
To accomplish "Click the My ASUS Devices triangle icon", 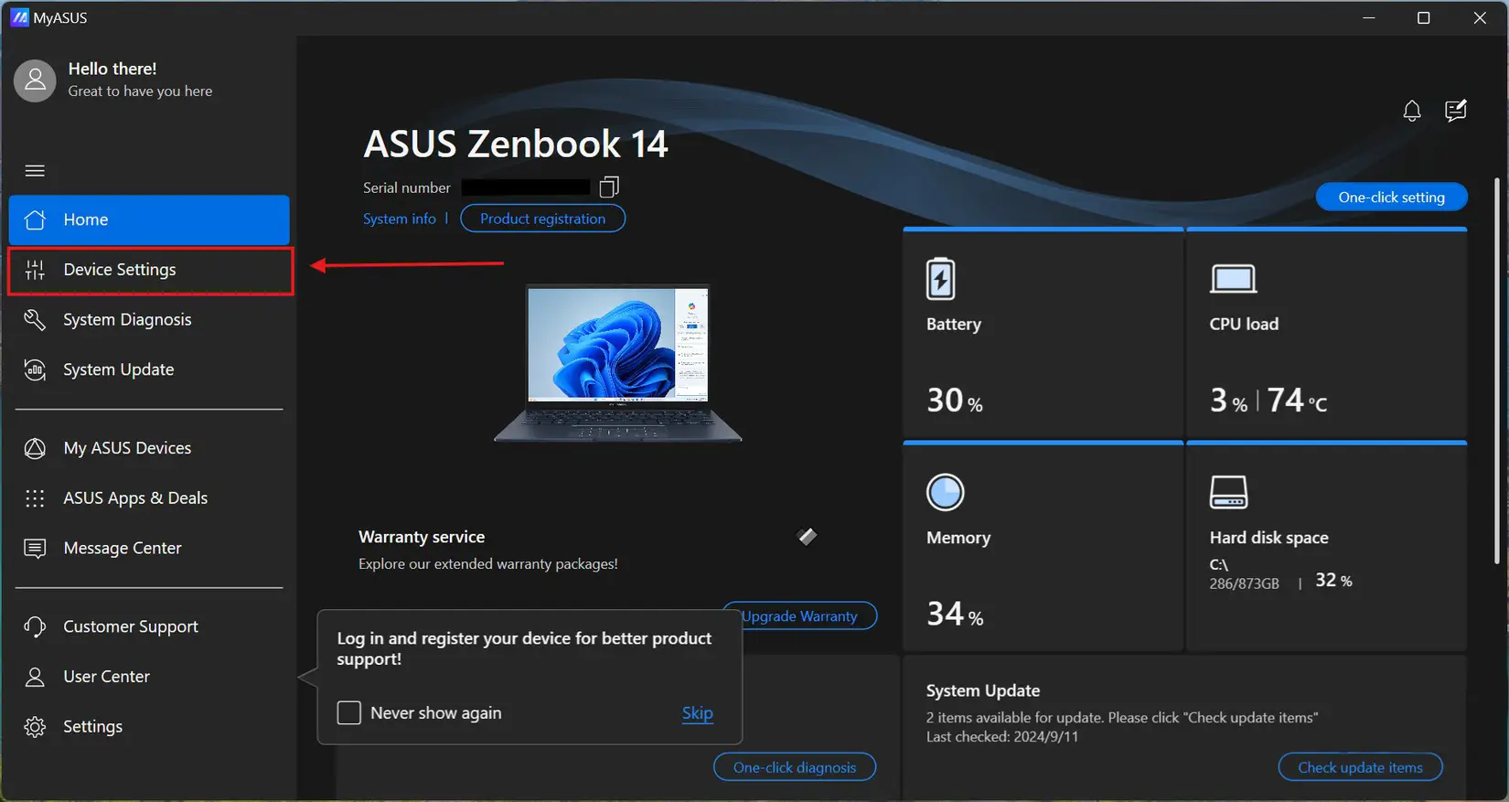I will pos(35,448).
